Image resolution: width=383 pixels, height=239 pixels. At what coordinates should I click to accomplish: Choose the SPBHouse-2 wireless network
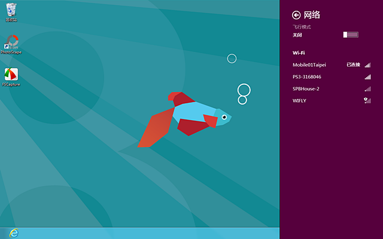point(332,89)
